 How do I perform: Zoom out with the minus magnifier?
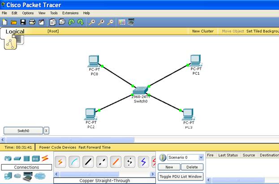[x=111, y=22]
